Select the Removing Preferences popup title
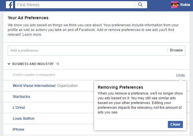The image size is (193, 136). pyautogui.click(x=120, y=87)
